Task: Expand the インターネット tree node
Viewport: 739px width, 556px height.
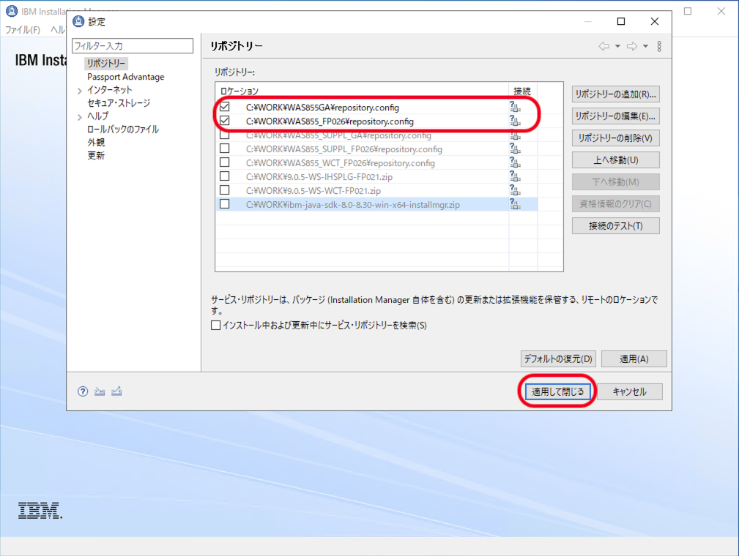Action: 80,91
